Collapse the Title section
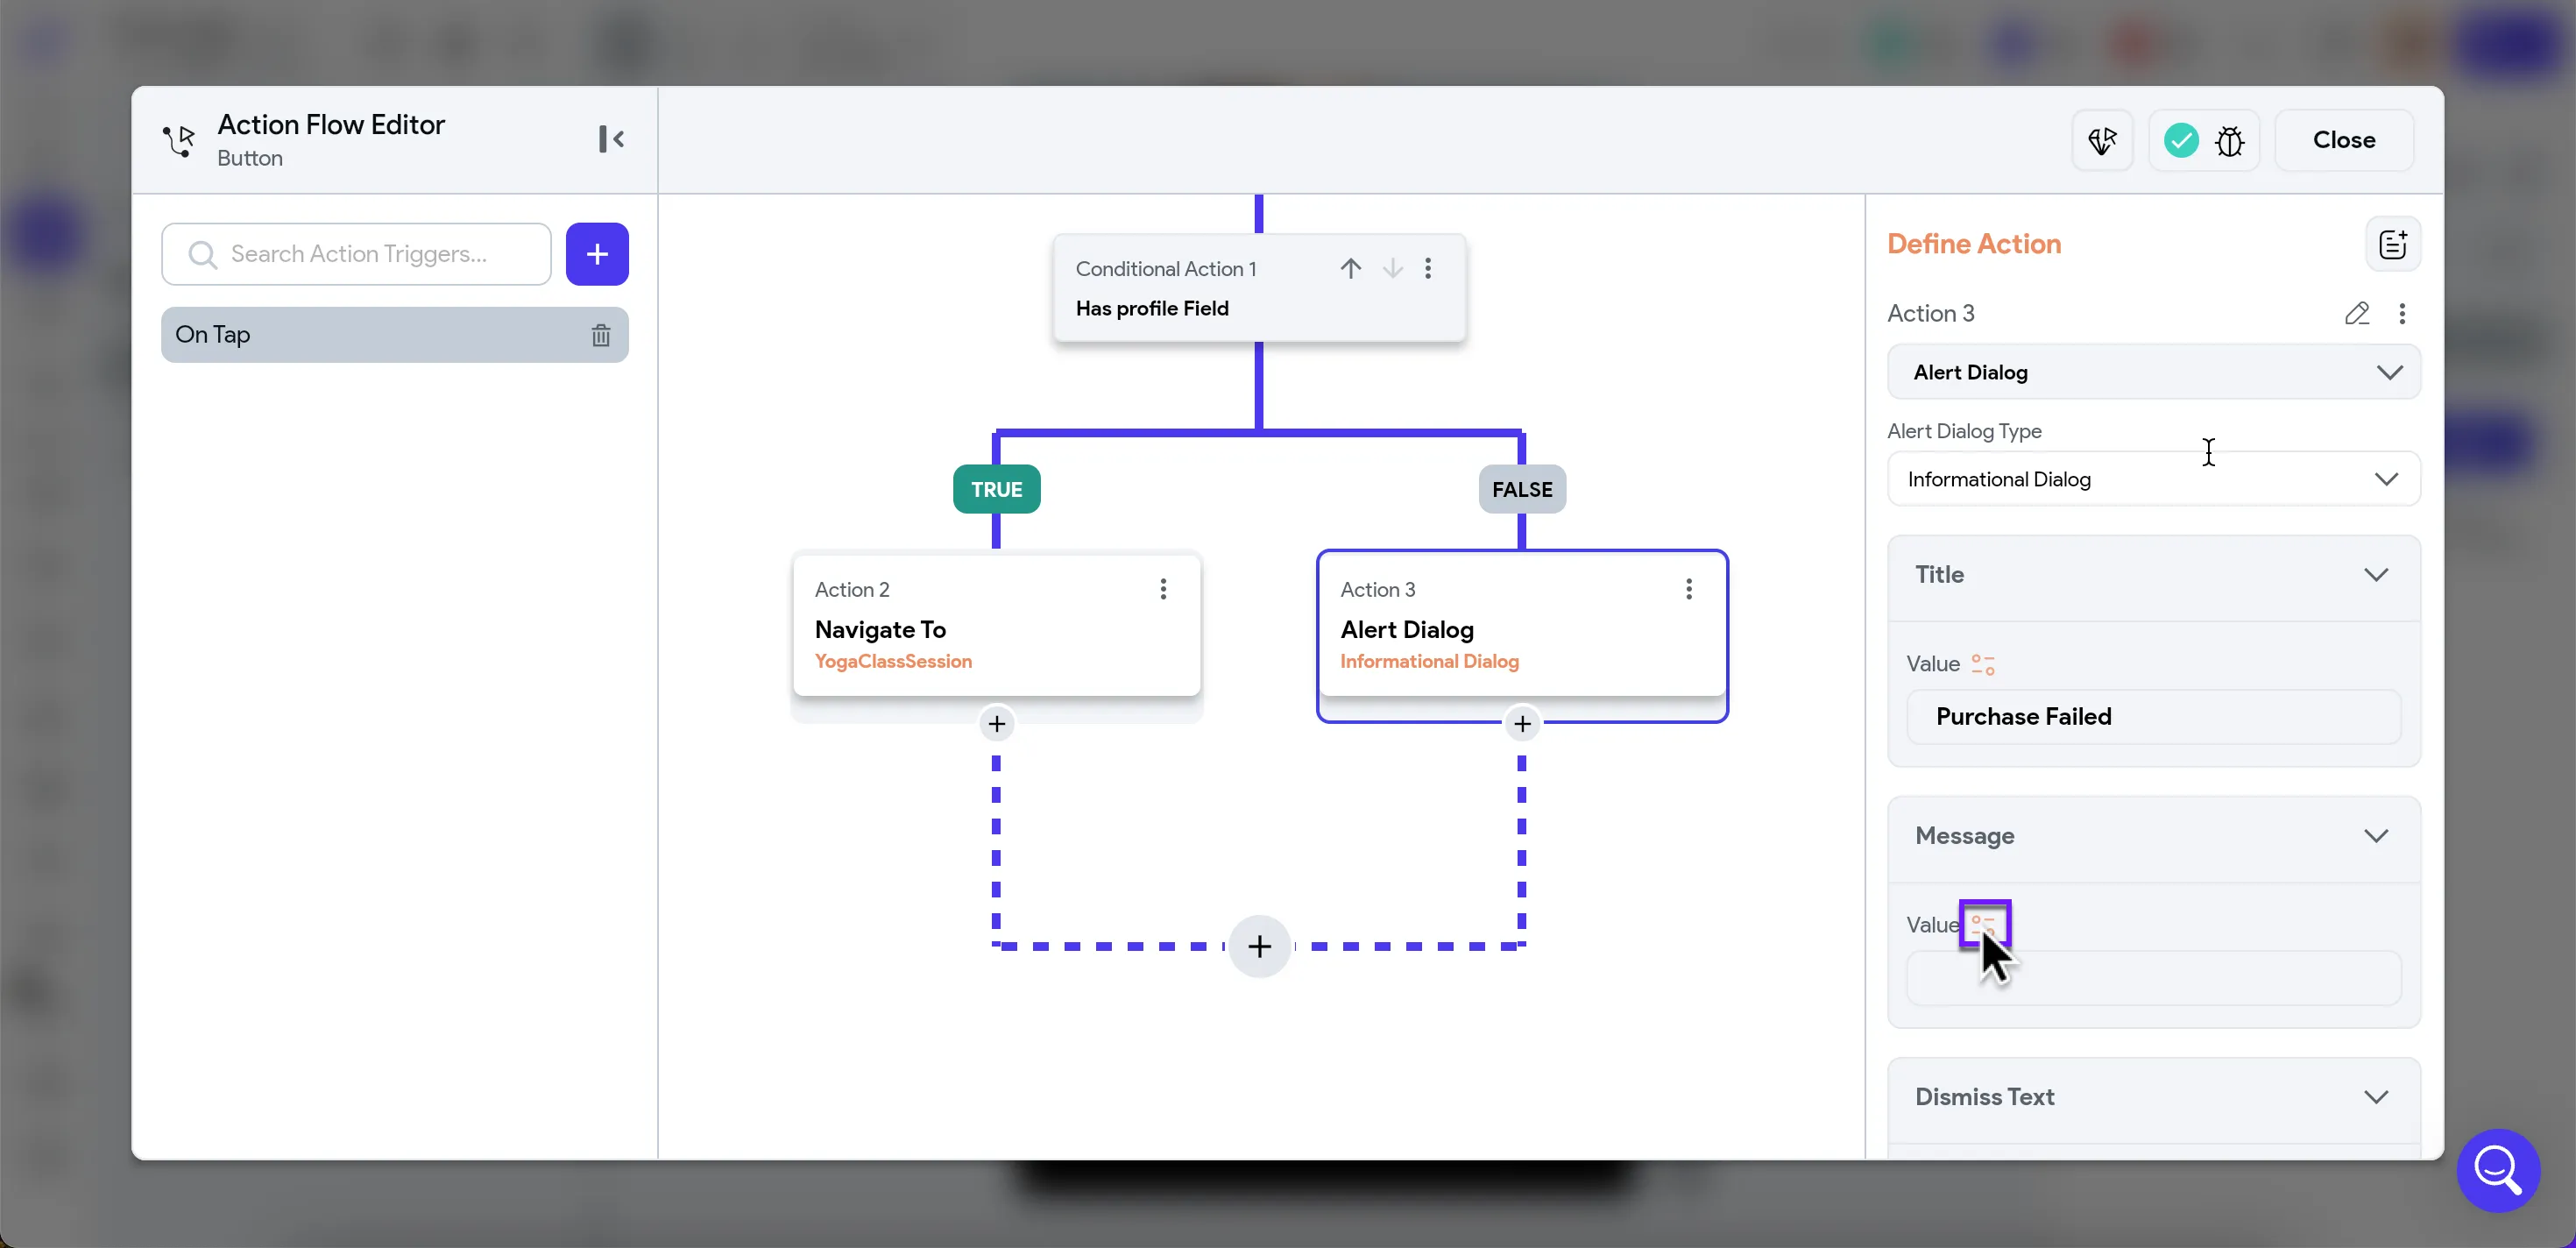2576x1248 pixels. (x=2375, y=575)
